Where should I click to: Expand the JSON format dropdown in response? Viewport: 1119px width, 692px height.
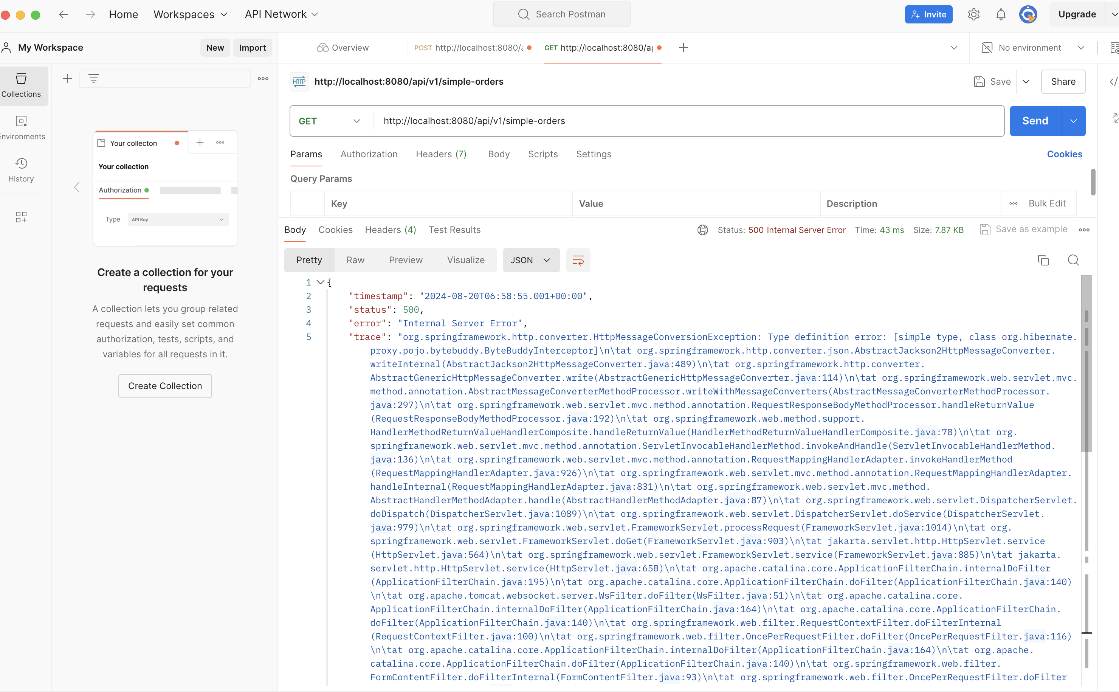coord(547,260)
